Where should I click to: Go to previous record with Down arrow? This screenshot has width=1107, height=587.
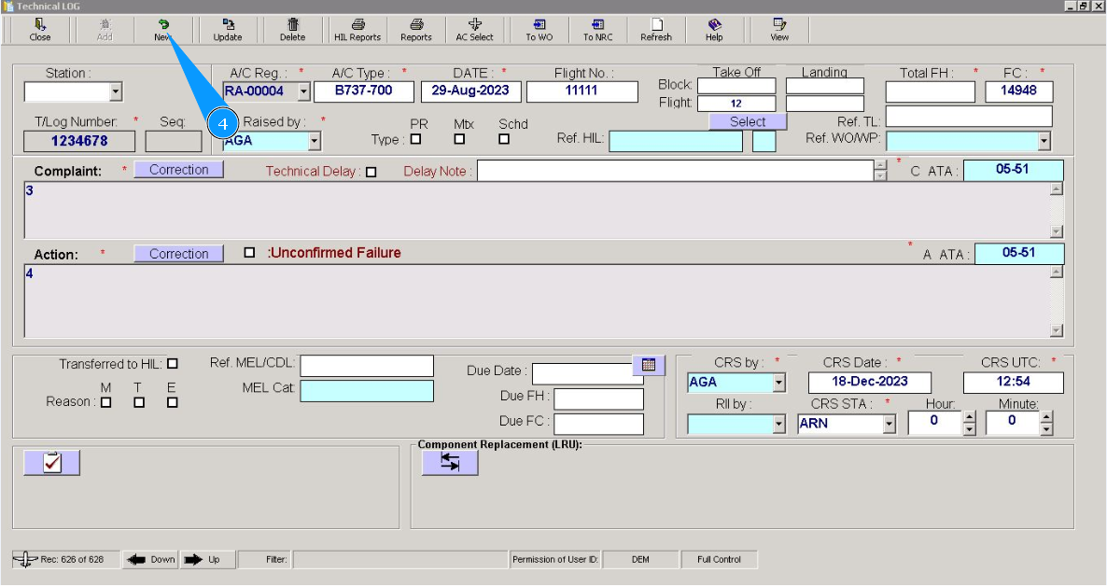click(x=149, y=560)
